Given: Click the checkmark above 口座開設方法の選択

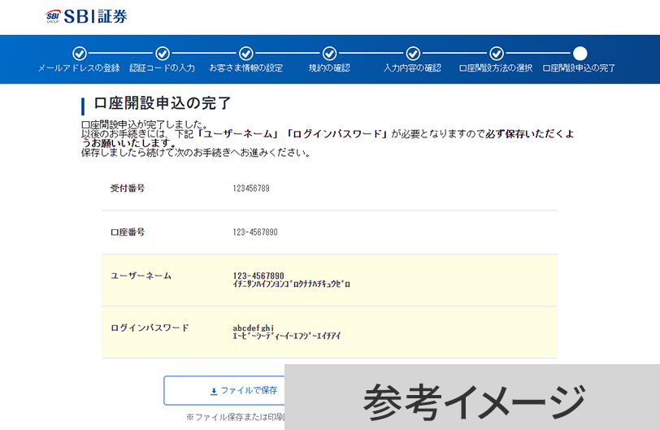Looking at the screenshot, I should (496, 54).
